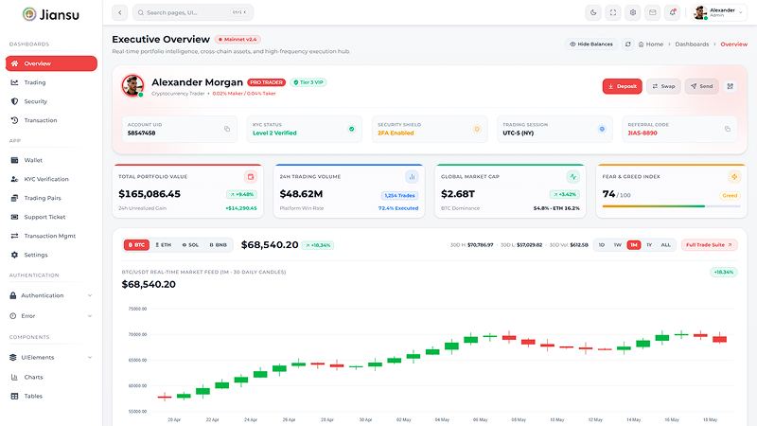Click Charts sidebar icon
Screen dimensions: 757x426
click(14, 377)
